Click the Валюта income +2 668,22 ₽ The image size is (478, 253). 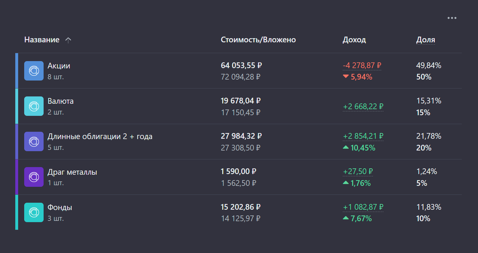363,107
